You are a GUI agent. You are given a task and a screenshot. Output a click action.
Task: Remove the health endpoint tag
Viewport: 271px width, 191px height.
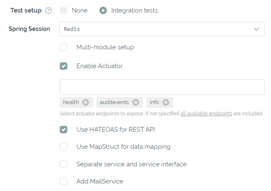(x=86, y=102)
